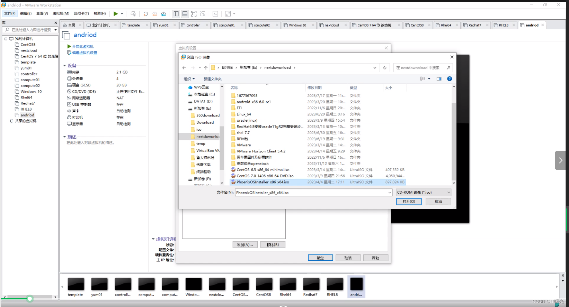
Task: Open the 文件名 combo box dropdown arrow
Action: [x=390, y=193]
